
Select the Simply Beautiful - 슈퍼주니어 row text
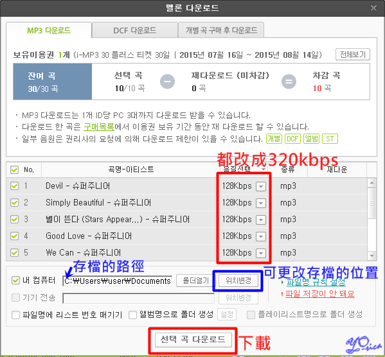[x=98, y=202]
